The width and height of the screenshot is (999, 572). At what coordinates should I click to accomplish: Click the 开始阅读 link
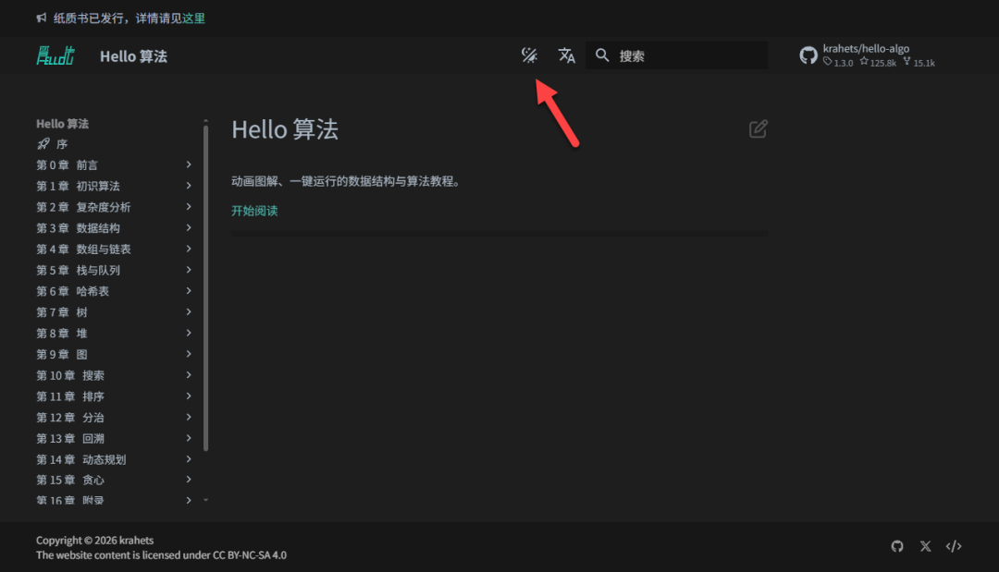point(254,211)
